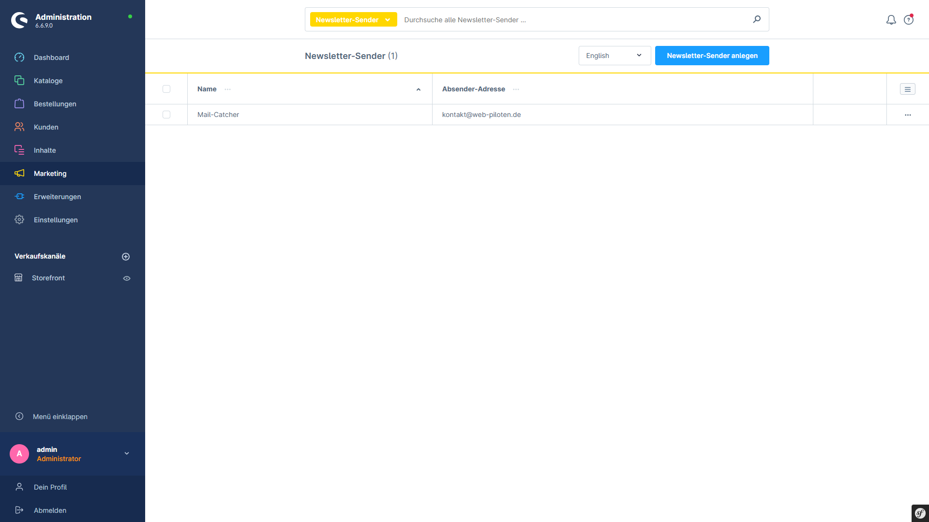Select all rows checkbox in header

[166, 89]
